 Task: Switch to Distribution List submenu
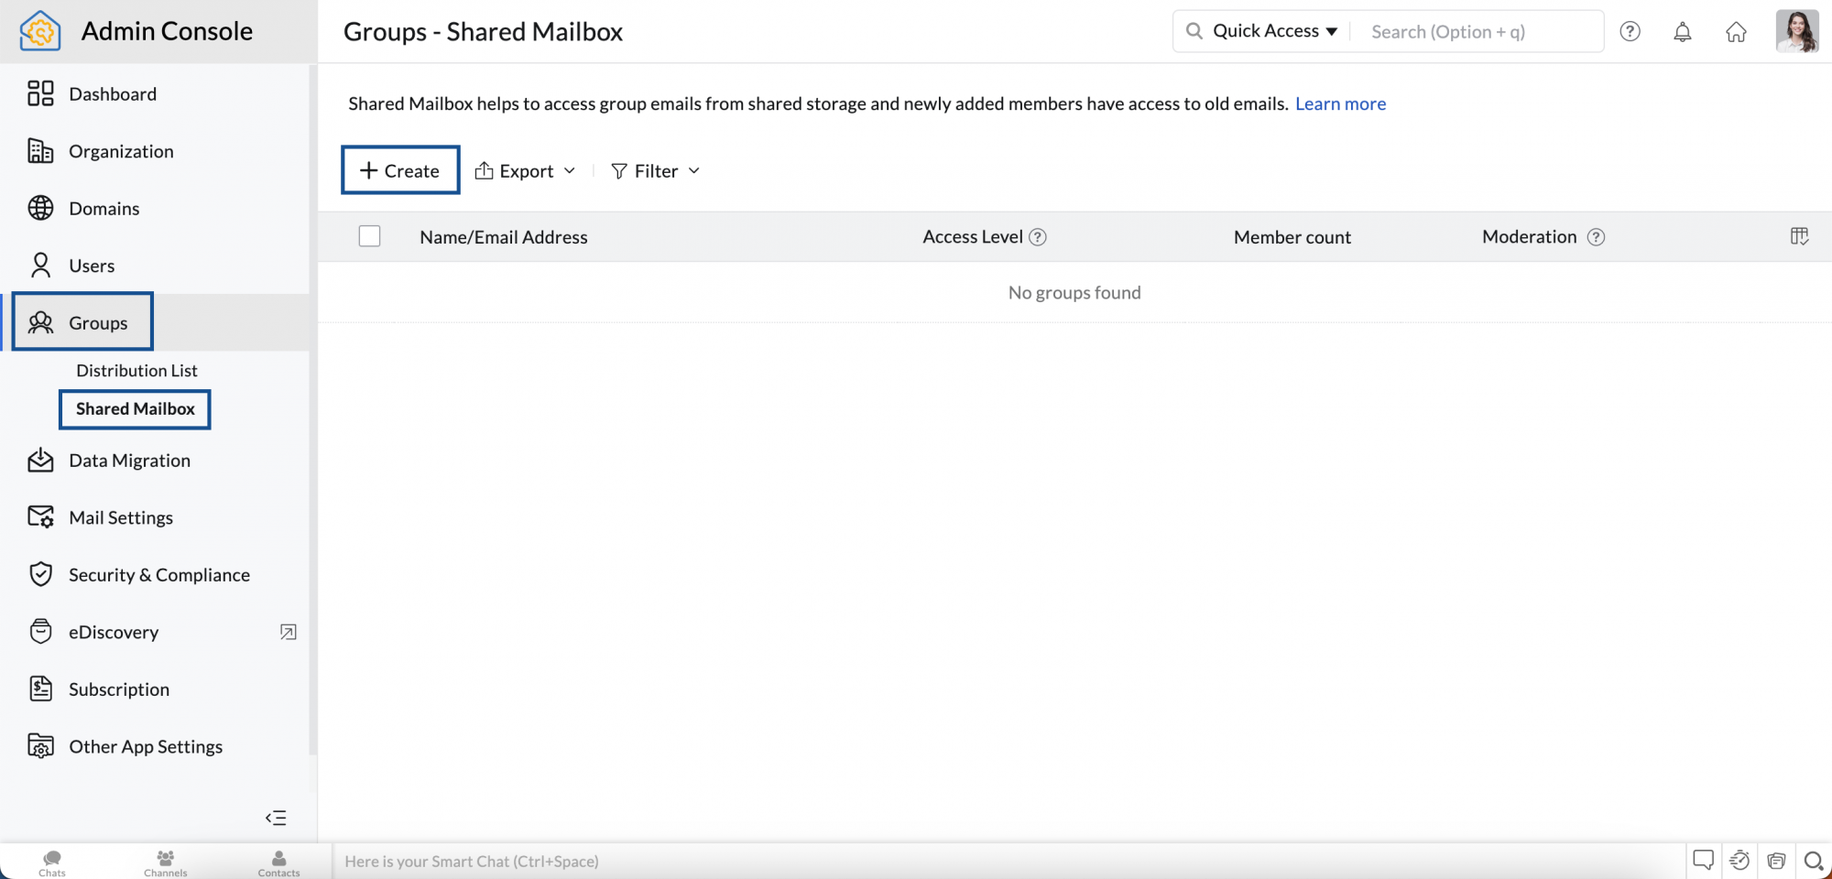pos(136,370)
